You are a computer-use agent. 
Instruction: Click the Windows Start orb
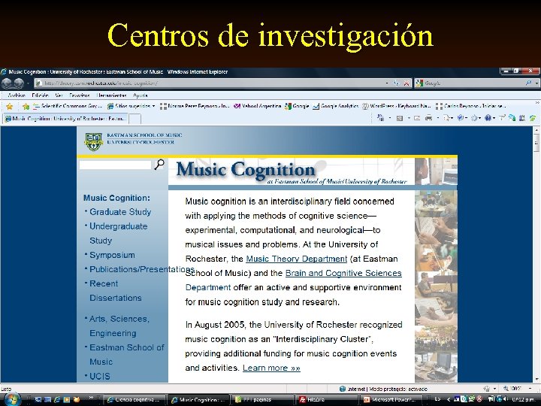pyautogui.click(x=12, y=399)
